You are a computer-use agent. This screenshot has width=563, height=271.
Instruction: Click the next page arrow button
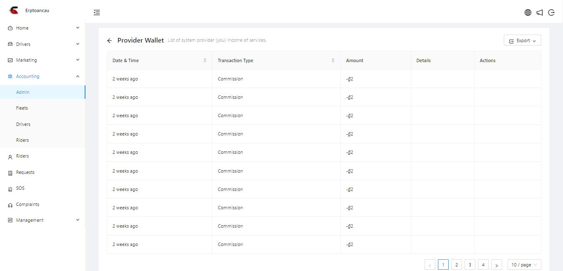(496, 265)
